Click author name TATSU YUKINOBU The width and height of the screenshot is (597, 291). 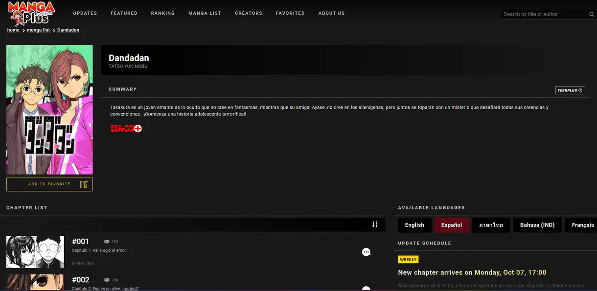[128, 66]
